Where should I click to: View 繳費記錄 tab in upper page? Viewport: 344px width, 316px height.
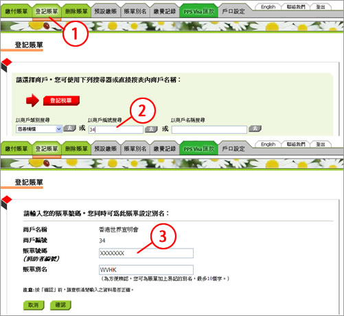click(165, 12)
